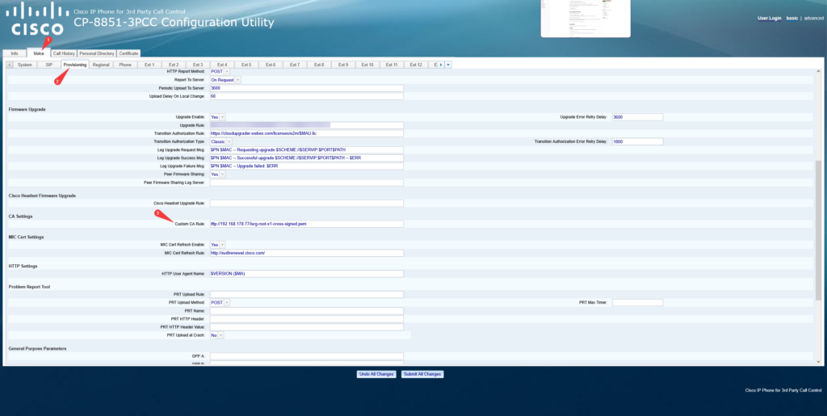This screenshot has height=416, width=827.
Task: Switch to the System sub-tab
Action: click(25, 65)
